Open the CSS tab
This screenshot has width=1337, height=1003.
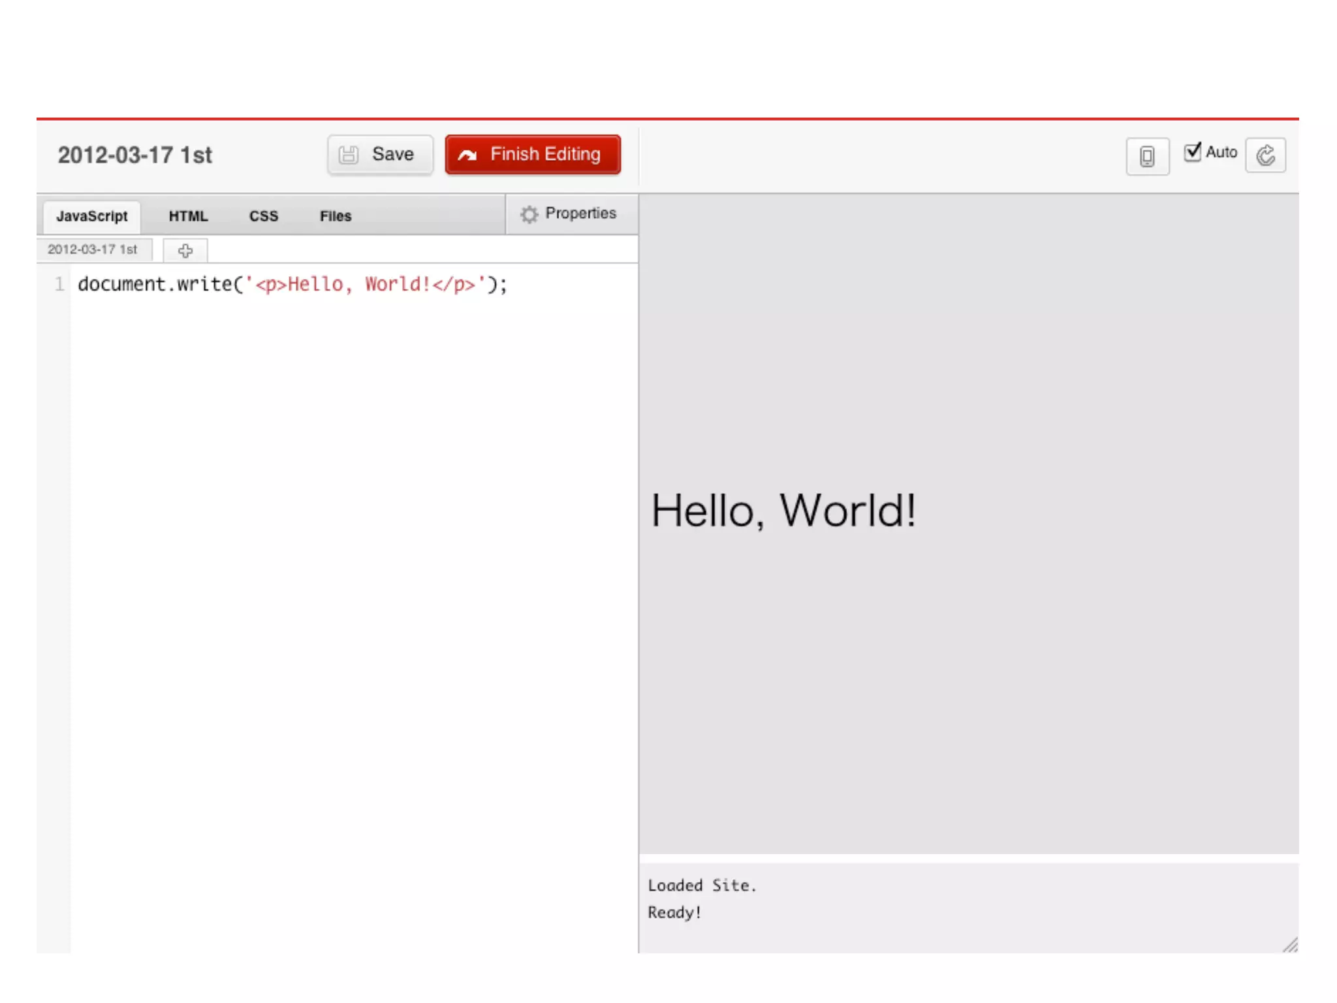(264, 216)
